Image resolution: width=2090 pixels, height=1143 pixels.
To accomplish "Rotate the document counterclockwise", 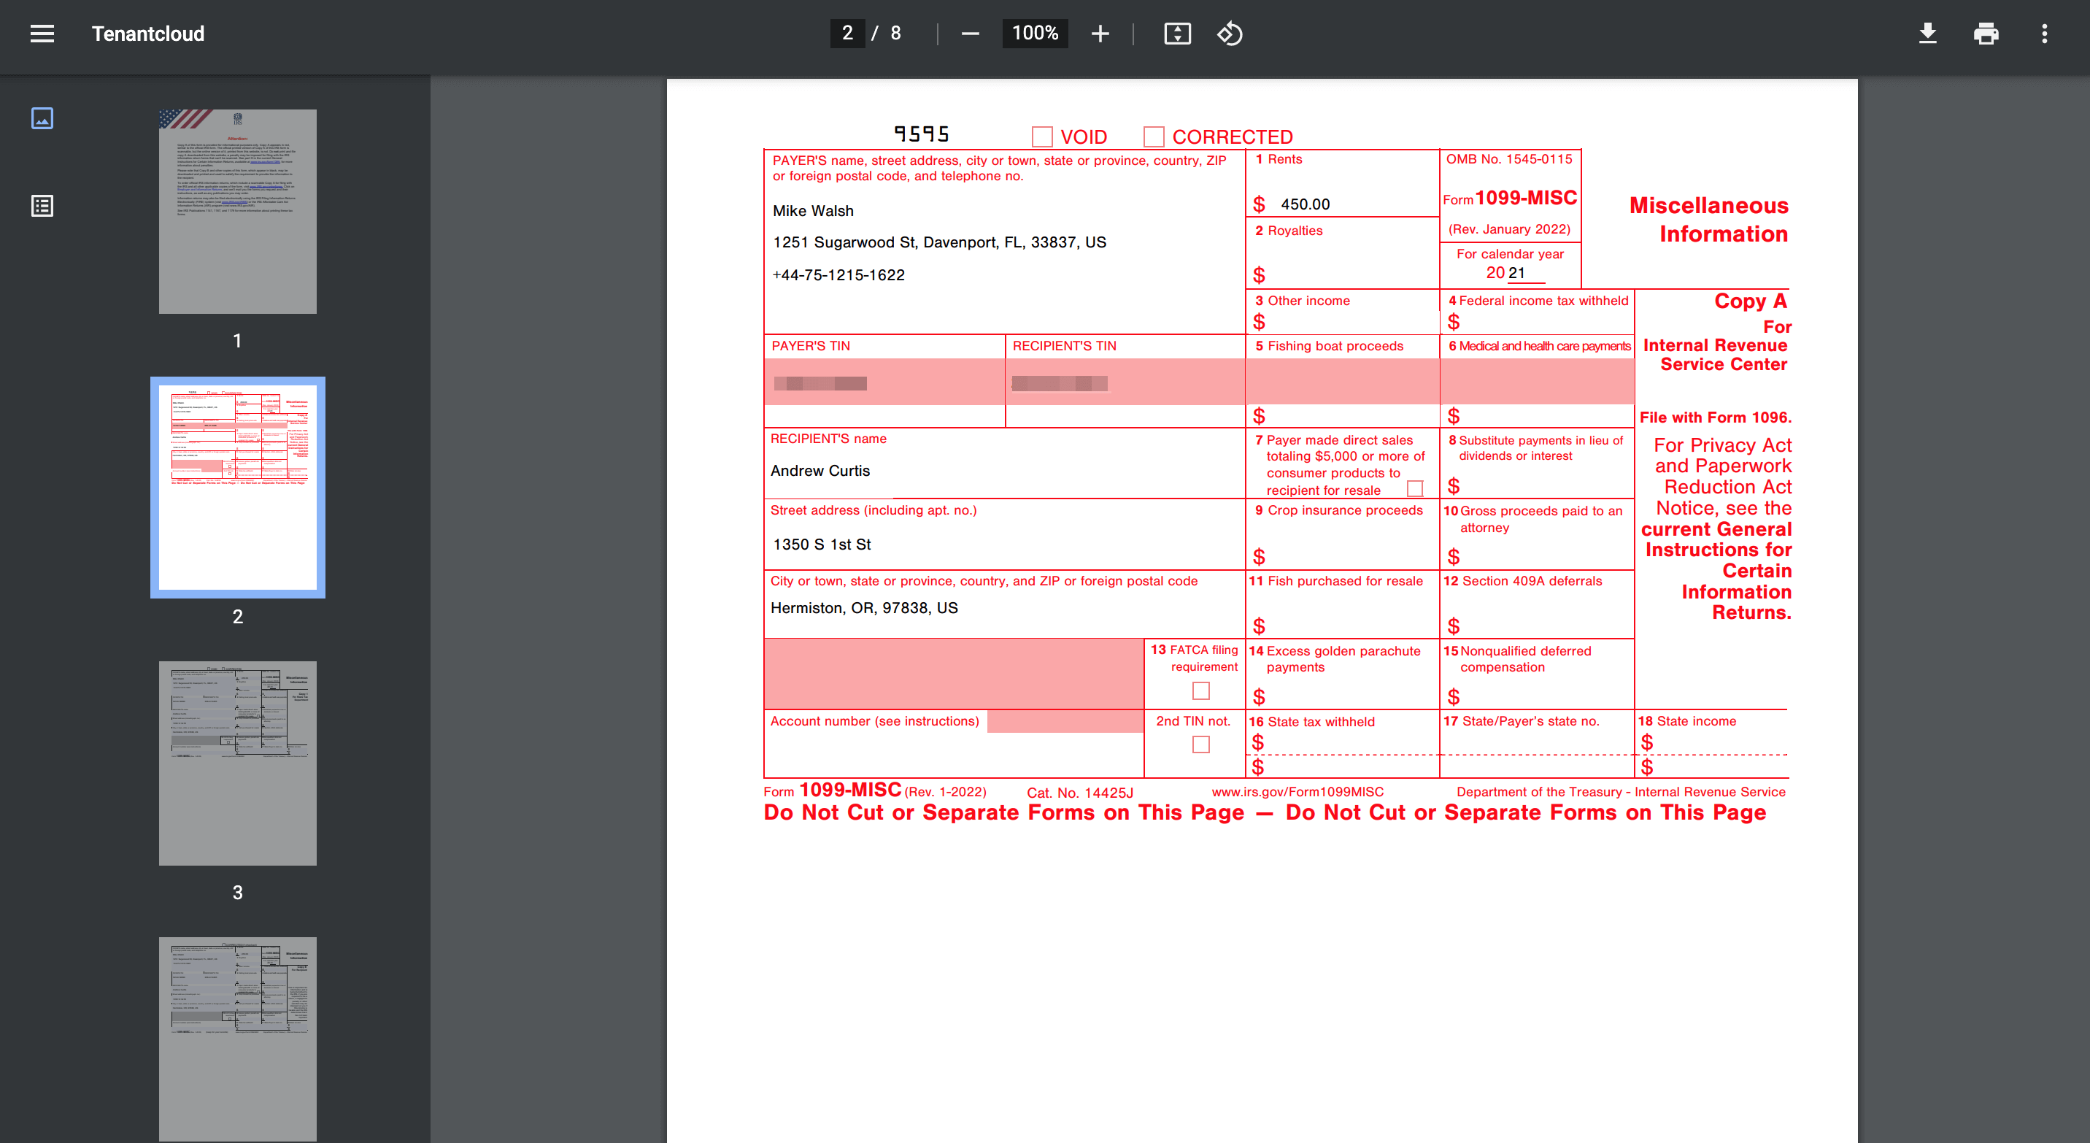I will click(1229, 34).
